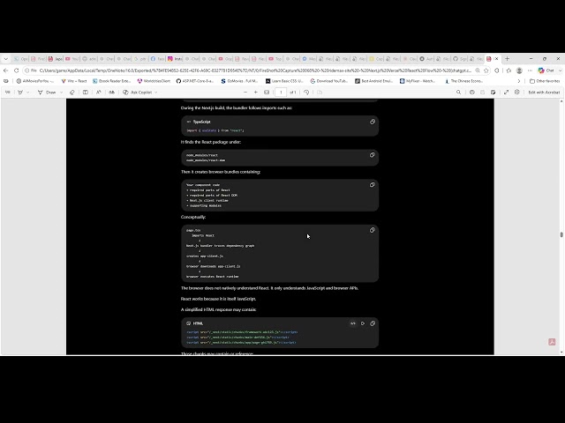Open PDF viewer settings gear
Screen dimensions: 565x423
tap(517, 93)
